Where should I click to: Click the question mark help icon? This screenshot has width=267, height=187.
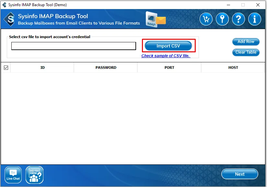[x=238, y=19]
